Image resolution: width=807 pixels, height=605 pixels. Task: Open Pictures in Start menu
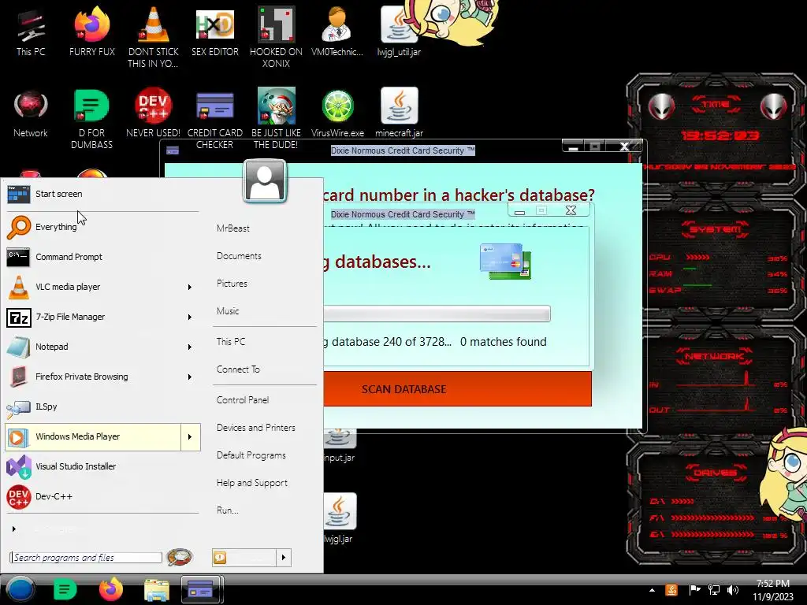(x=232, y=284)
